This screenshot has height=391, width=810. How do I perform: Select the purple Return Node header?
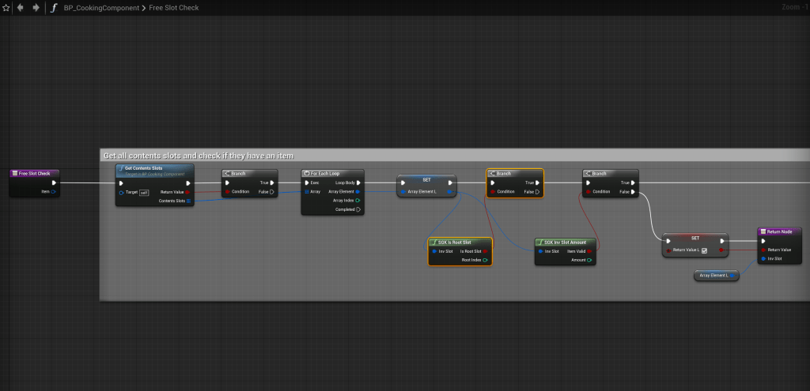(x=780, y=231)
